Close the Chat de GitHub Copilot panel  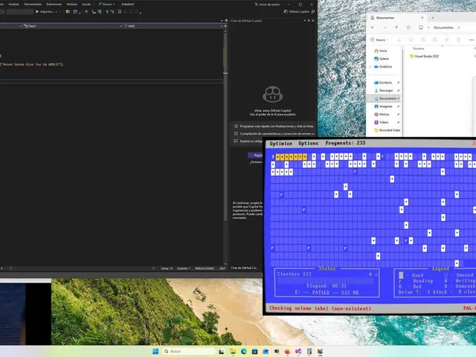click(313, 21)
